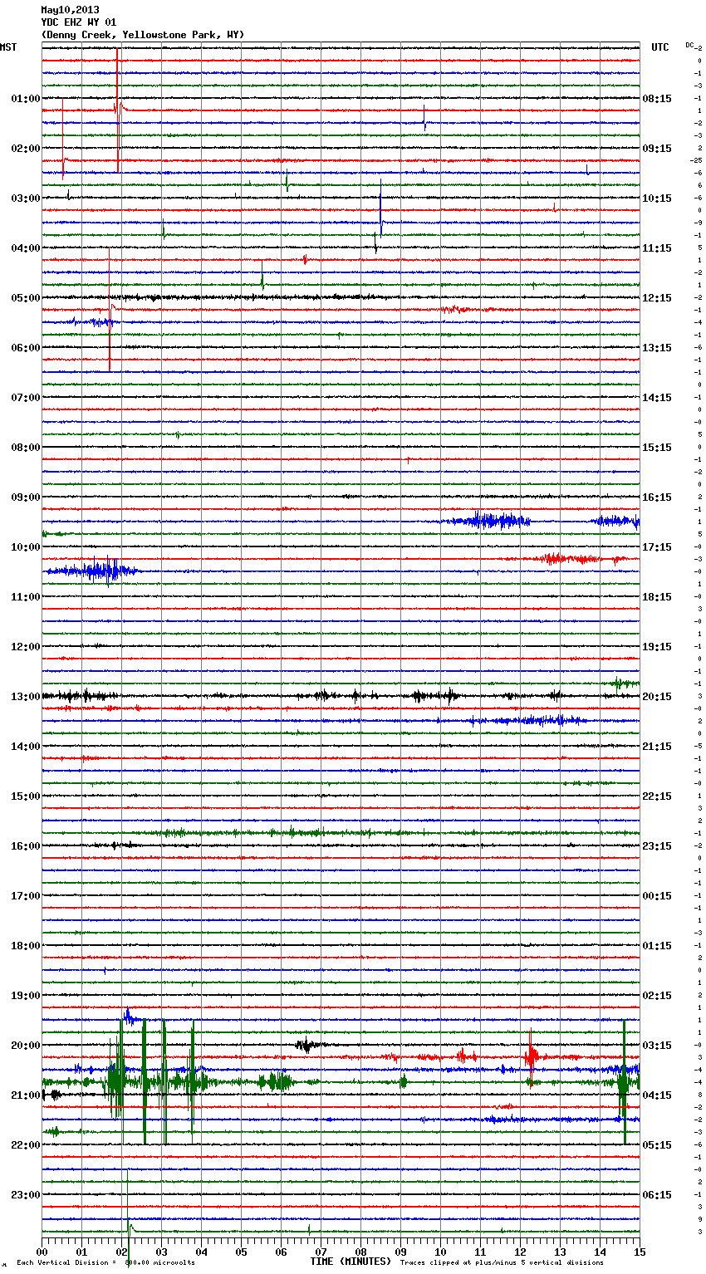The width and height of the screenshot is (706, 1274).
Task: Click the 16:15 UTC time label
Action: (x=657, y=497)
